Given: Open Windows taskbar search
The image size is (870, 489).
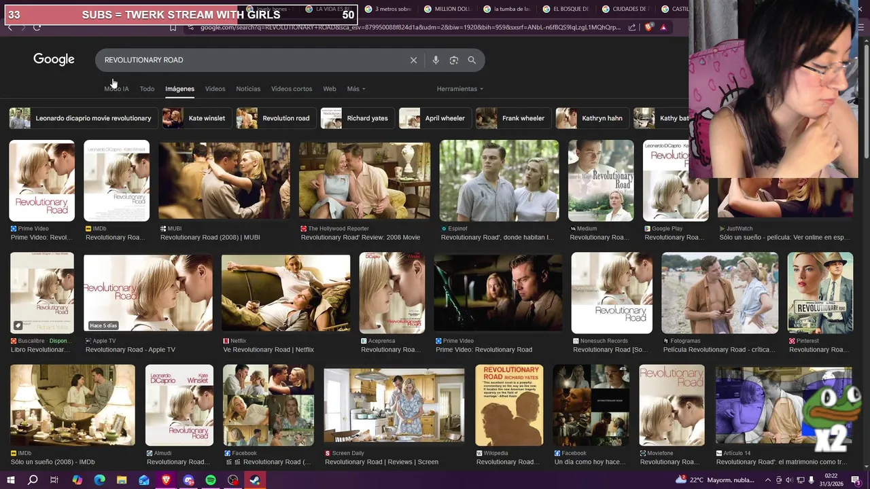Looking at the screenshot, I should point(32,480).
